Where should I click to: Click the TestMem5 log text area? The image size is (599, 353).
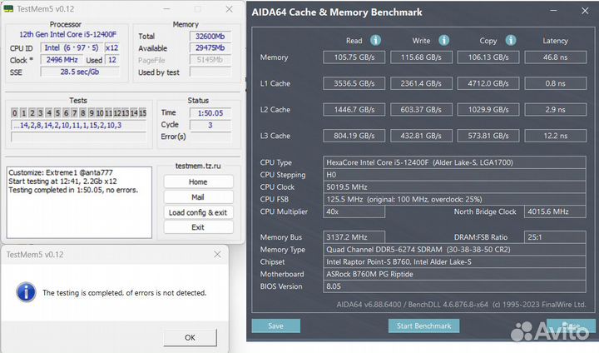pos(79,202)
